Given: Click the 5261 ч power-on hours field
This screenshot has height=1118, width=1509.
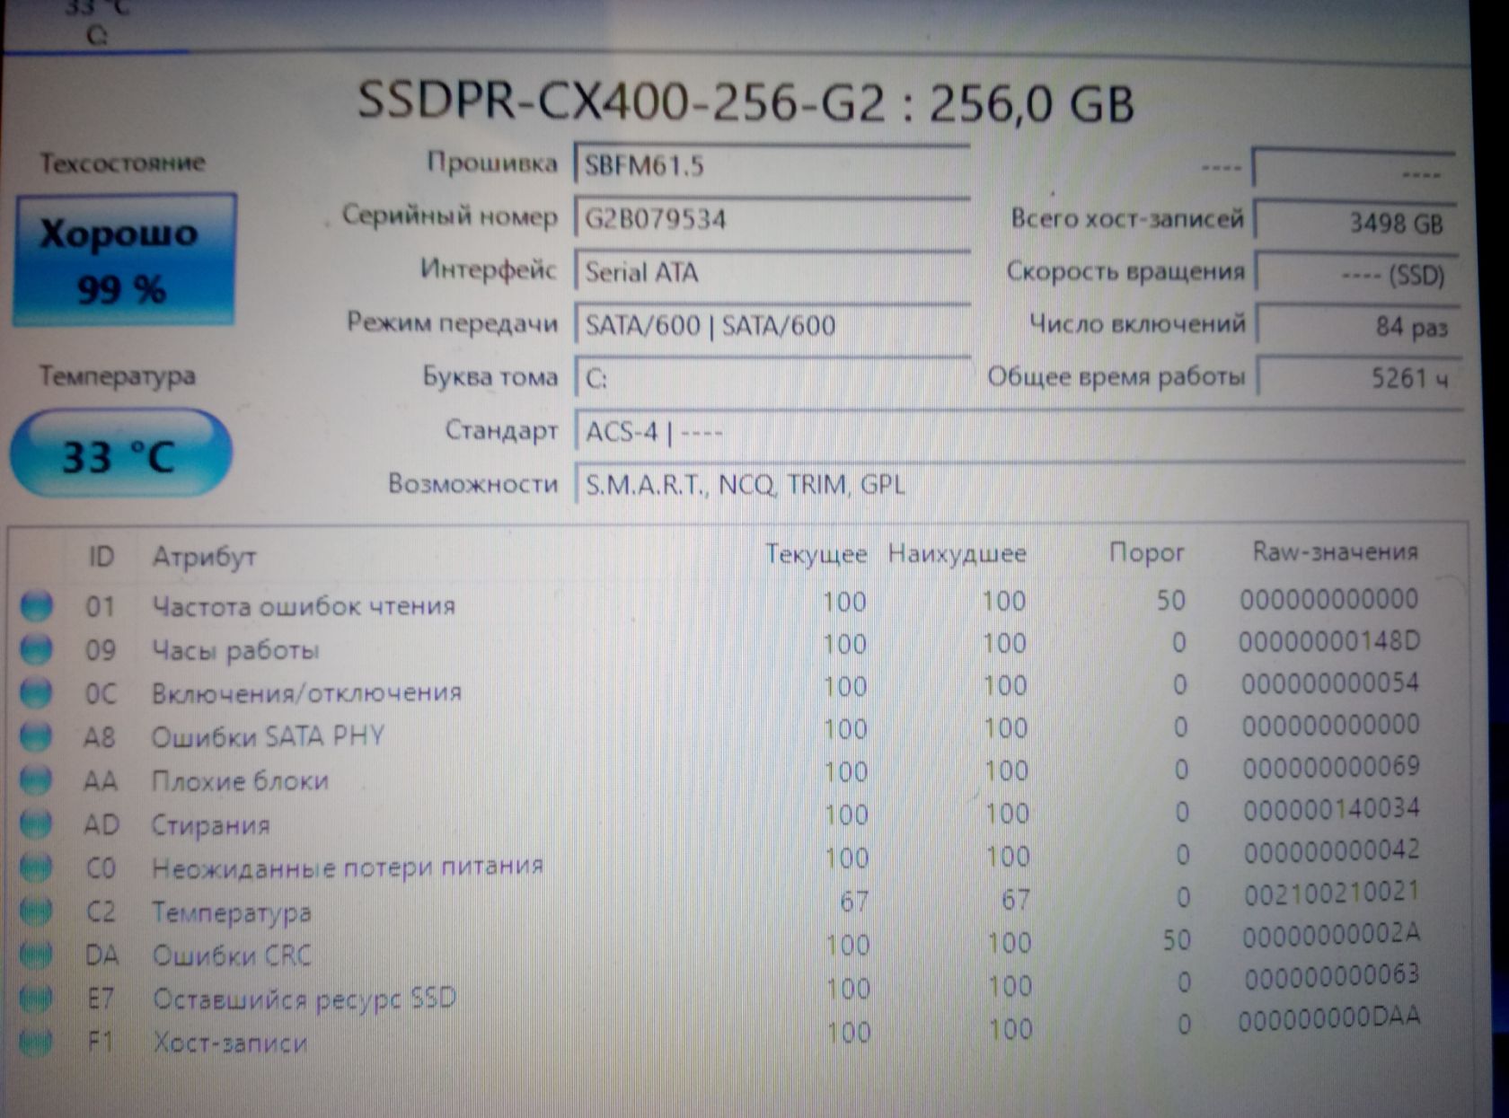Looking at the screenshot, I should (x=1358, y=378).
